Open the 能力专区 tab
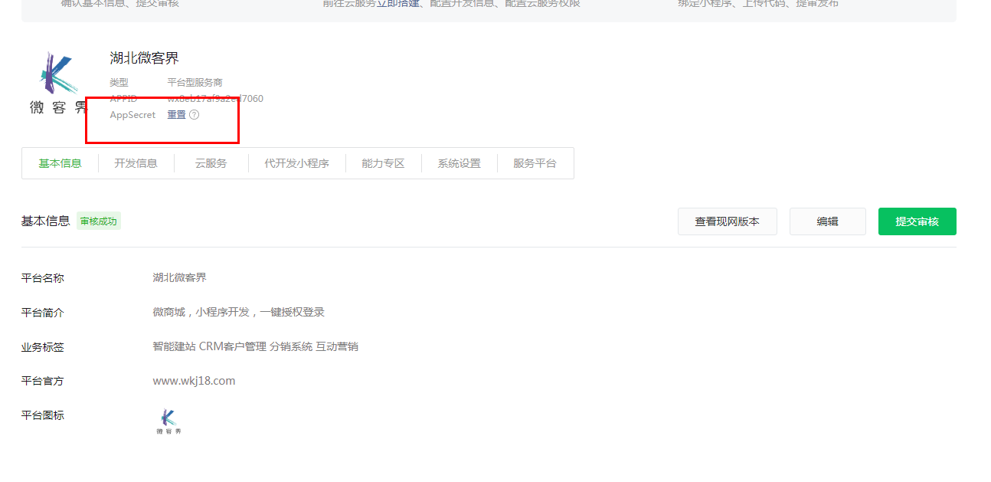The height and width of the screenshot is (482, 991). [383, 163]
